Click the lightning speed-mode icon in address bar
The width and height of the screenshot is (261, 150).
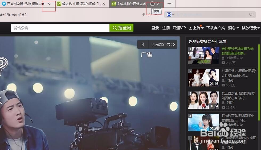(x=144, y=15)
